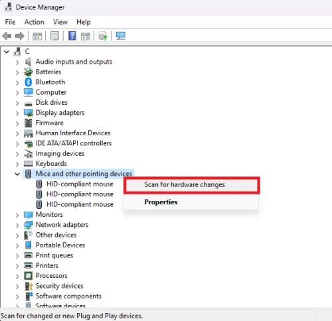Viewport: 332px width, 321px height.
Task: Expand the Network adapters category
Action: (17, 225)
